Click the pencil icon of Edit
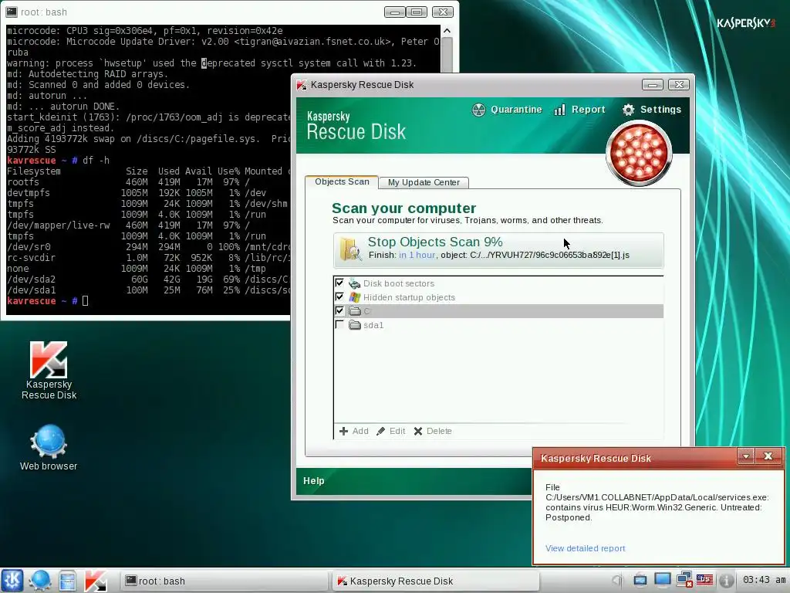The image size is (790, 593). tap(381, 431)
